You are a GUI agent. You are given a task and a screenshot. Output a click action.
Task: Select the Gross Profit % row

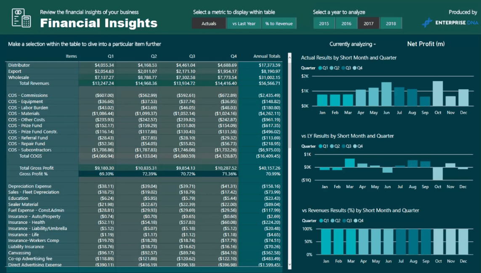tap(144, 174)
